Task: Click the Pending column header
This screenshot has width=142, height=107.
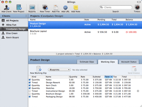Action: (104, 20)
